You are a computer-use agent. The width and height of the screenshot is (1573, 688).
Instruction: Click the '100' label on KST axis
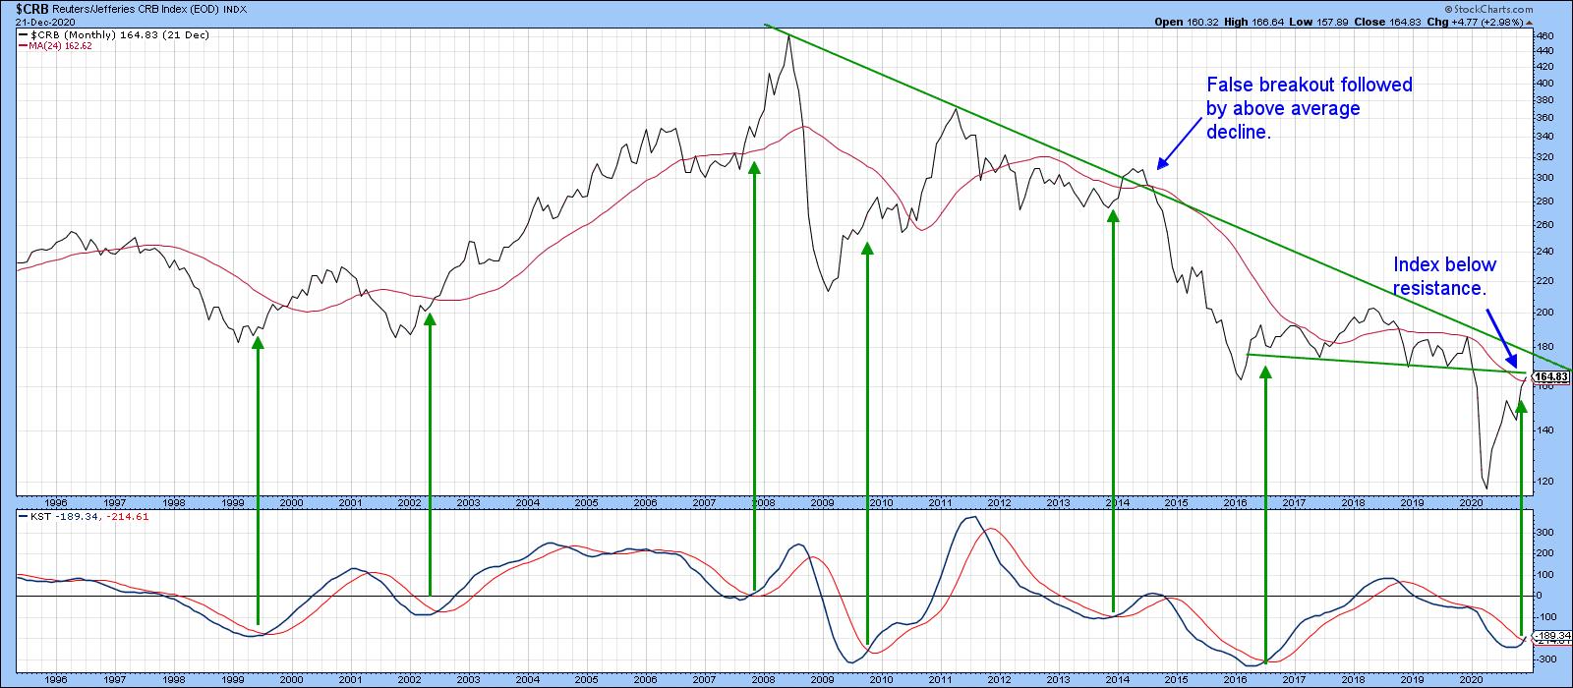coord(1543,574)
